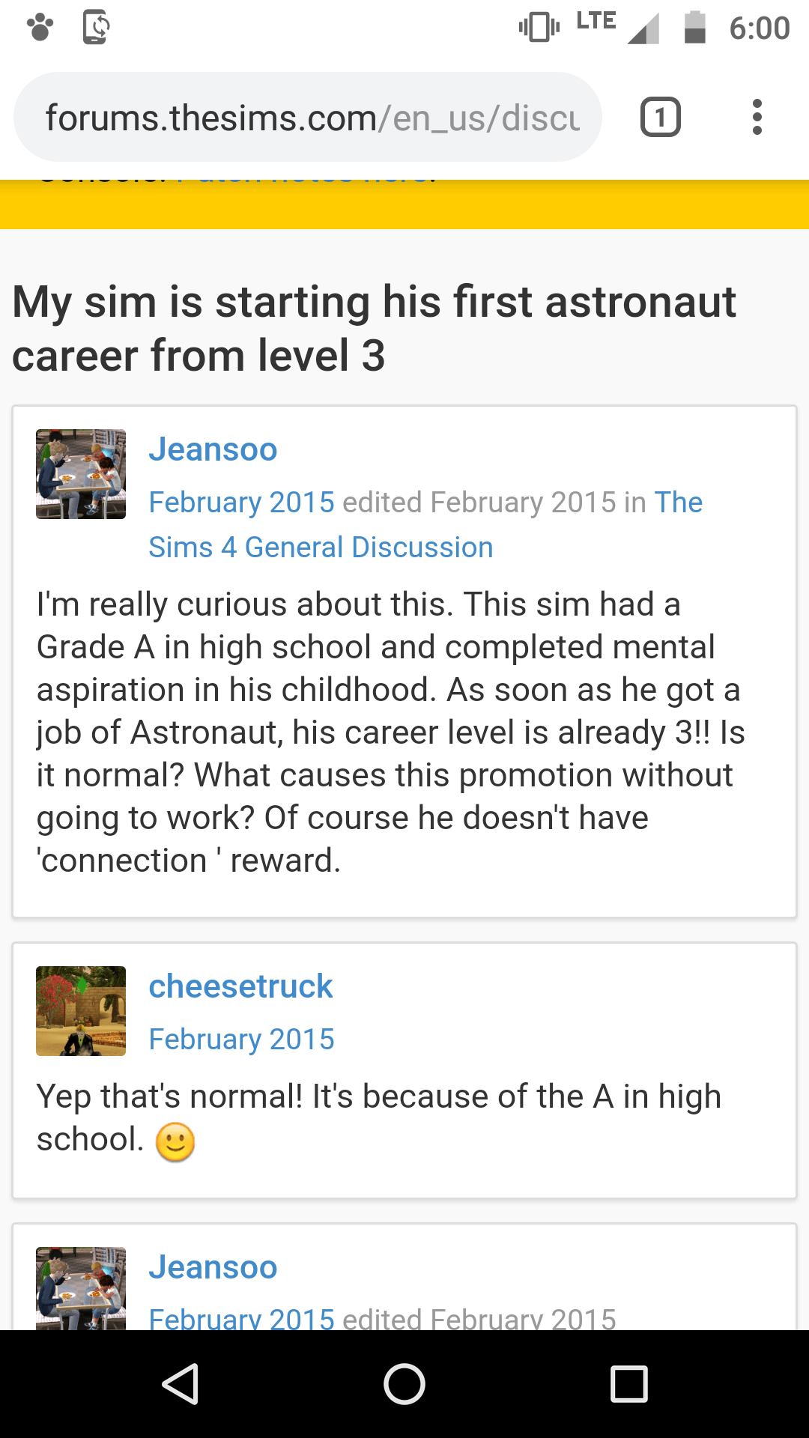Tap the yellow announcement banner
Image resolution: width=809 pixels, height=1438 pixels.
pyautogui.click(x=404, y=204)
